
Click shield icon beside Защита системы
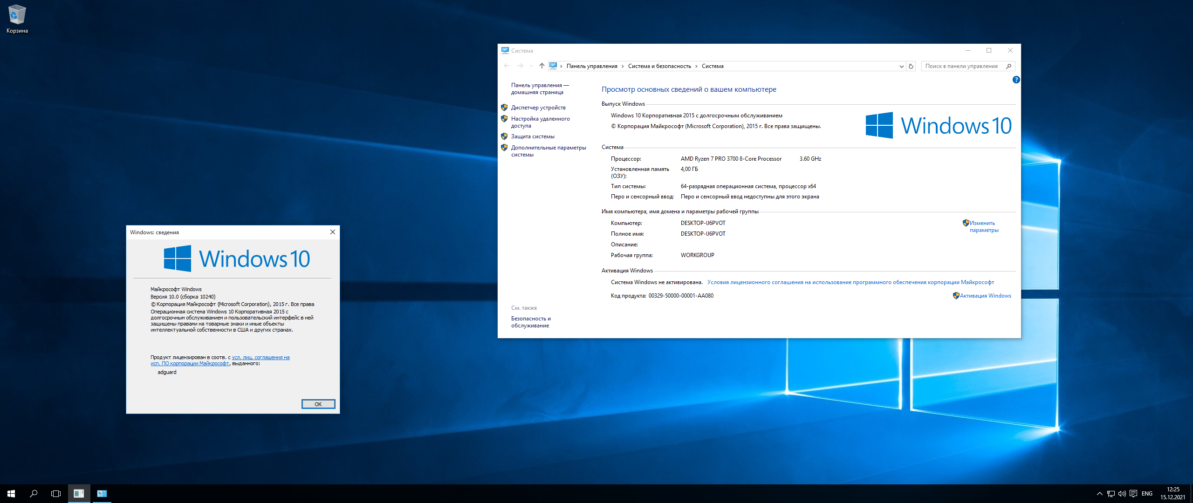click(x=504, y=136)
